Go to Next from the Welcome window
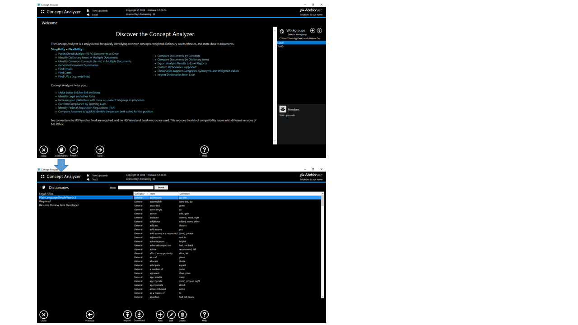This screenshot has height=325, width=578. pyautogui.click(x=100, y=150)
